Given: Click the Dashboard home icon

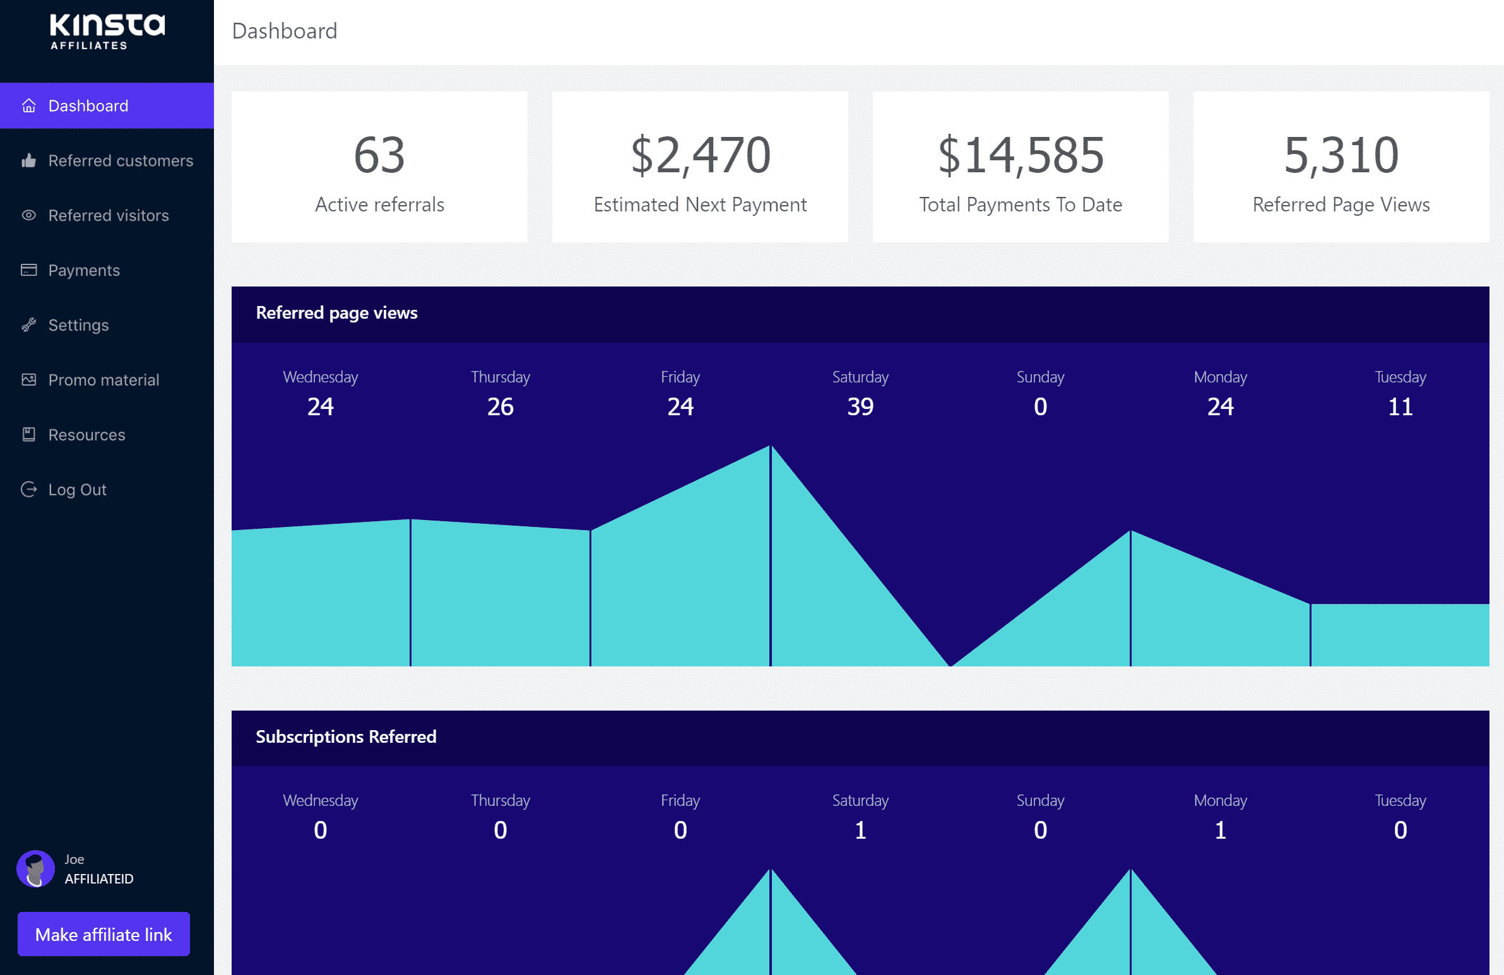Looking at the screenshot, I should coord(28,106).
